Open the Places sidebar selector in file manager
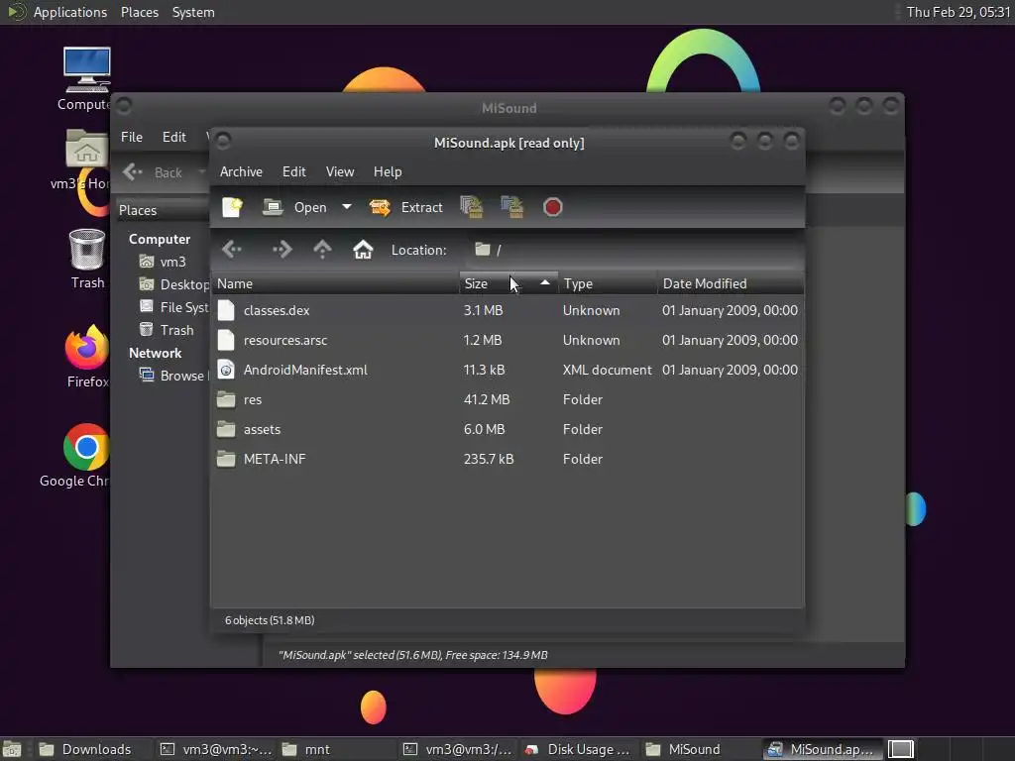The width and height of the screenshot is (1015, 761). point(163,210)
